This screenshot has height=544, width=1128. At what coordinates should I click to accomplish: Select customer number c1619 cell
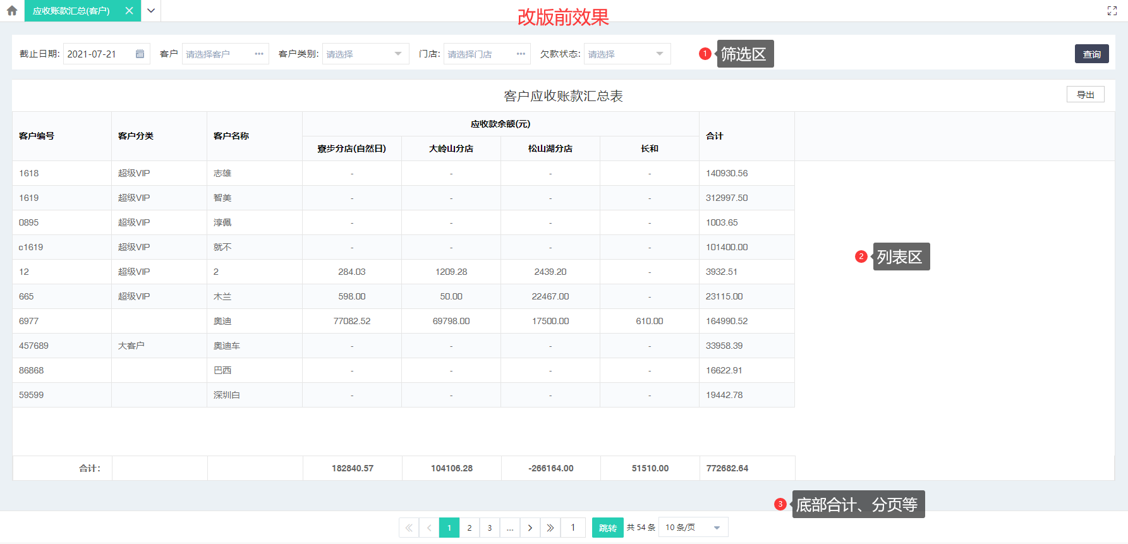pyautogui.click(x=62, y=247)
